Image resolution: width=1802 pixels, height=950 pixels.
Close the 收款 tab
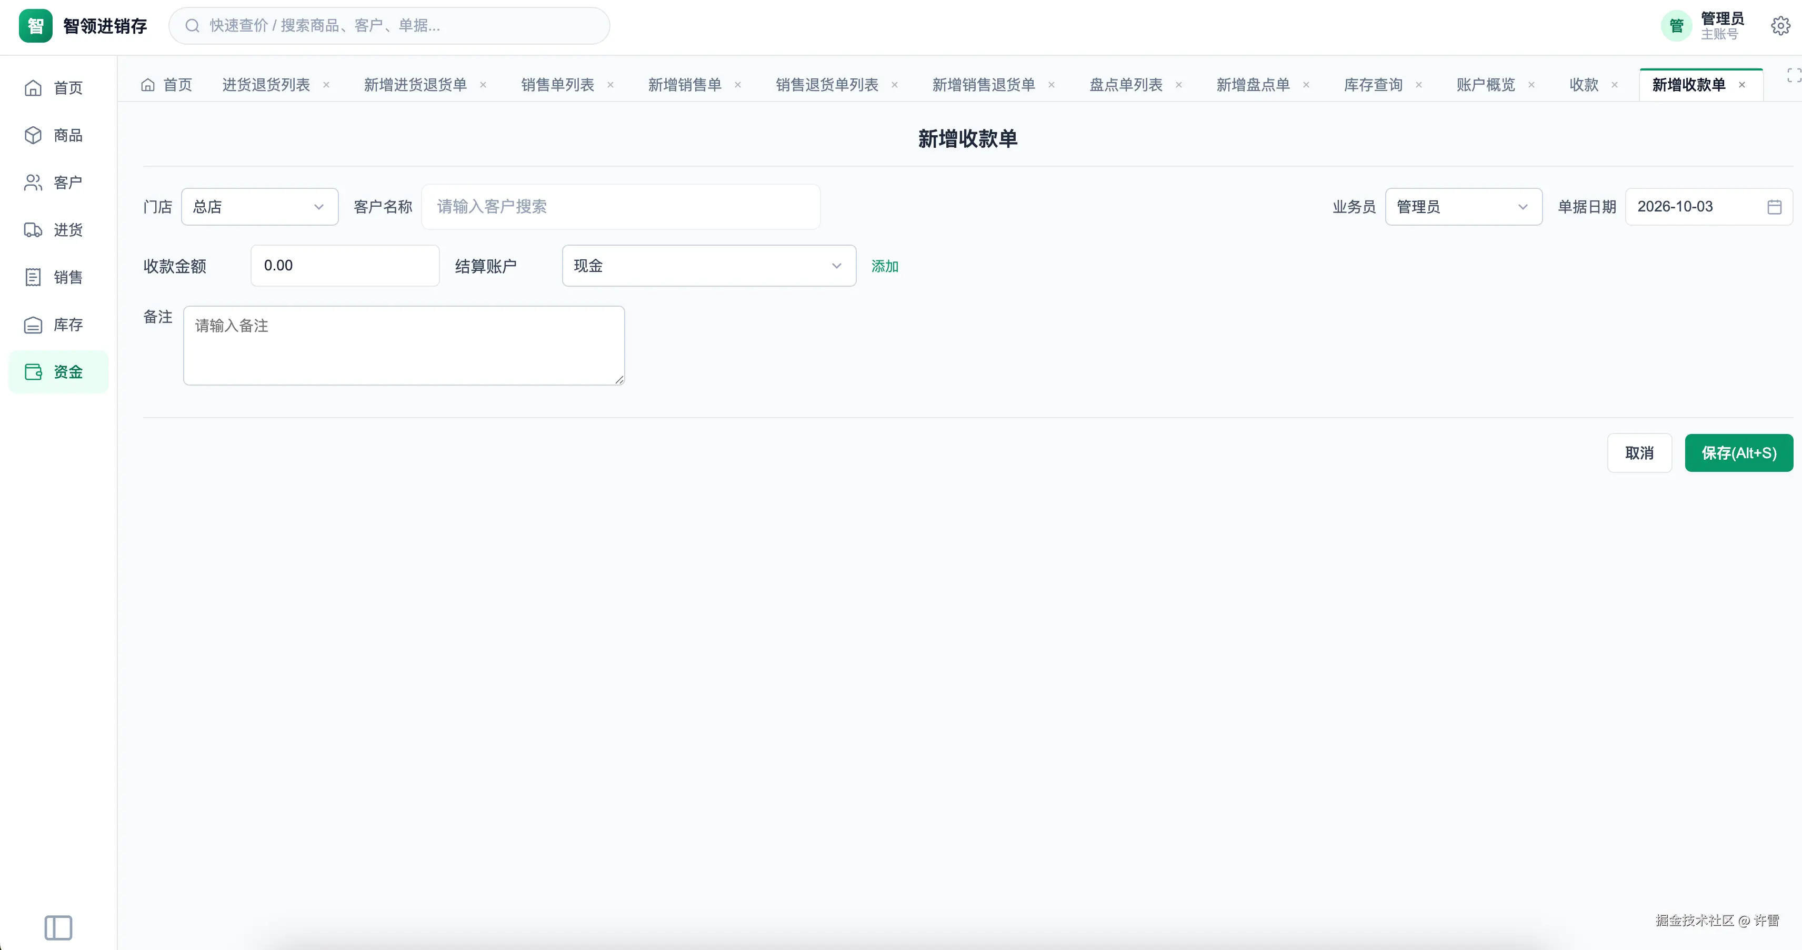pyautogui.click(x=1615, y=85)
